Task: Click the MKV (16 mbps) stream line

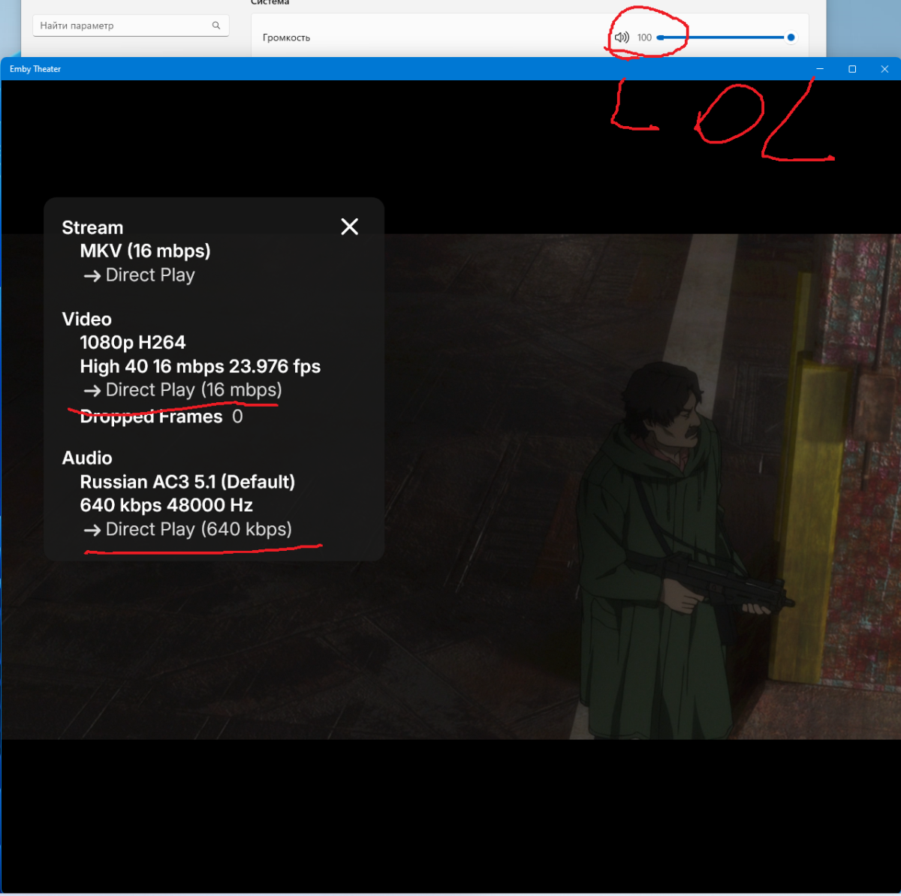Action: point(145,251)
